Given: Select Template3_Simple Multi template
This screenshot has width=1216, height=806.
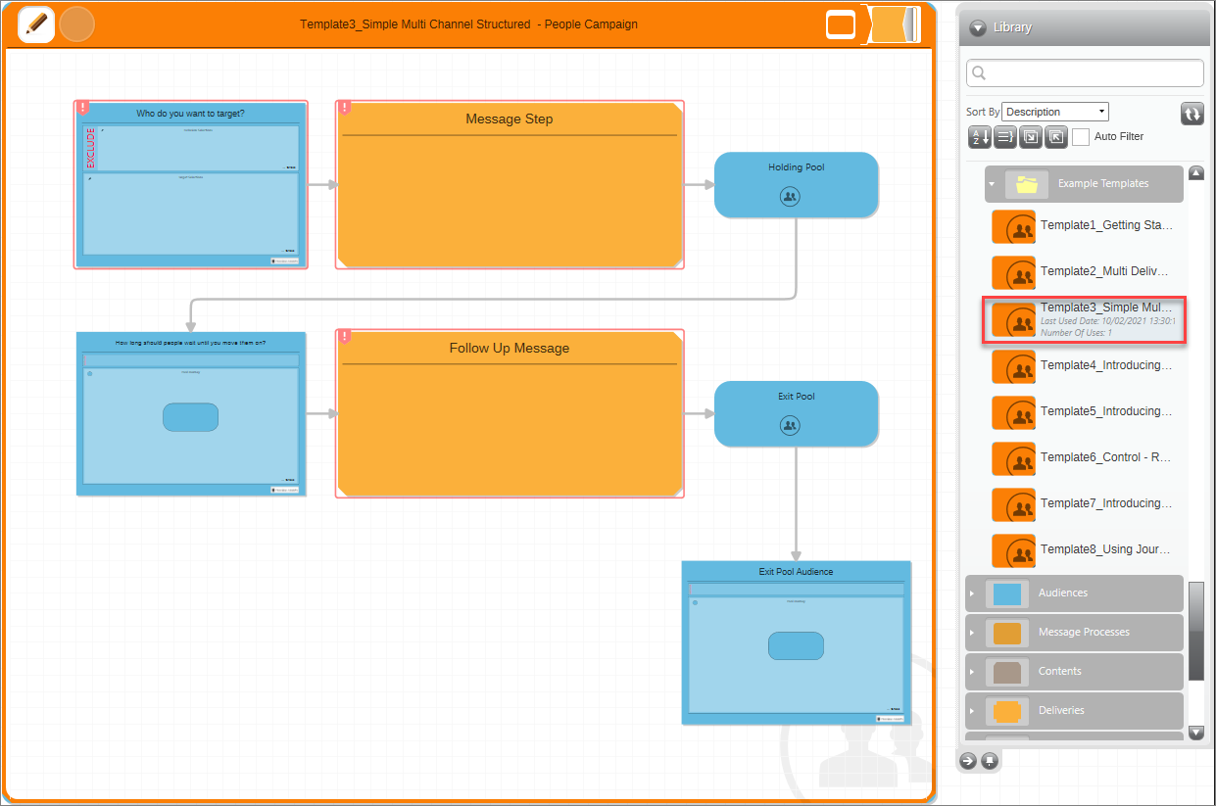Looking at the screenshot, I should click(1084, 319).
